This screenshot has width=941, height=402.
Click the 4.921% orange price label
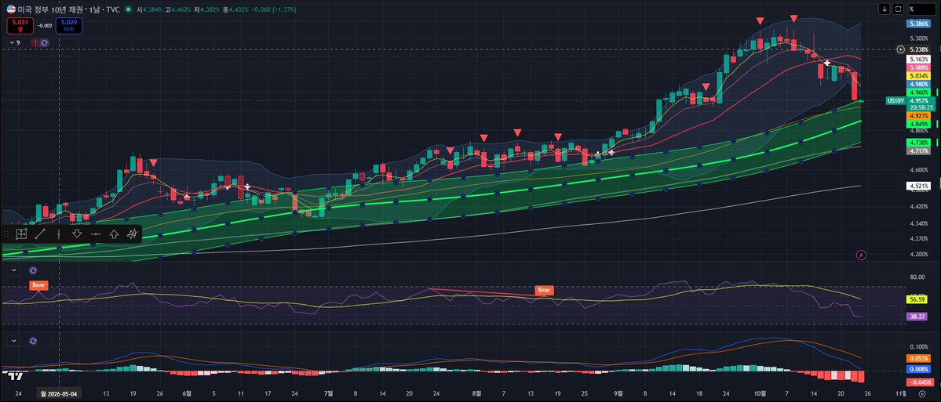(919, 115)
